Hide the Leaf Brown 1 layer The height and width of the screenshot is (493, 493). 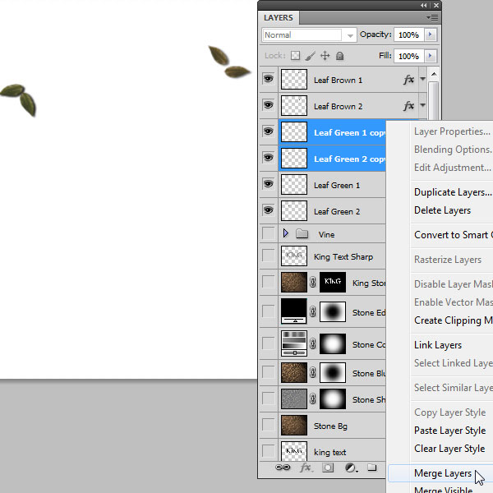(268, 79)
